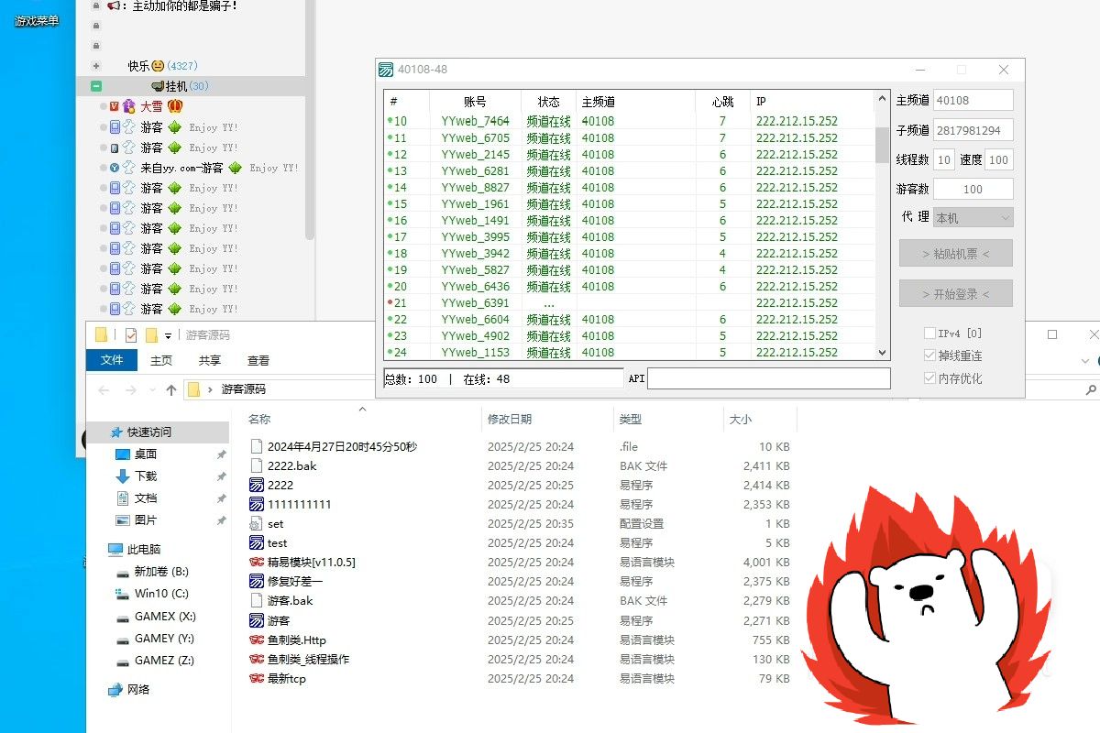This screenshot has height=733, width=1100.
Task: Disable the 内存优化 checkbox
Action: click(x=931, y=377)
